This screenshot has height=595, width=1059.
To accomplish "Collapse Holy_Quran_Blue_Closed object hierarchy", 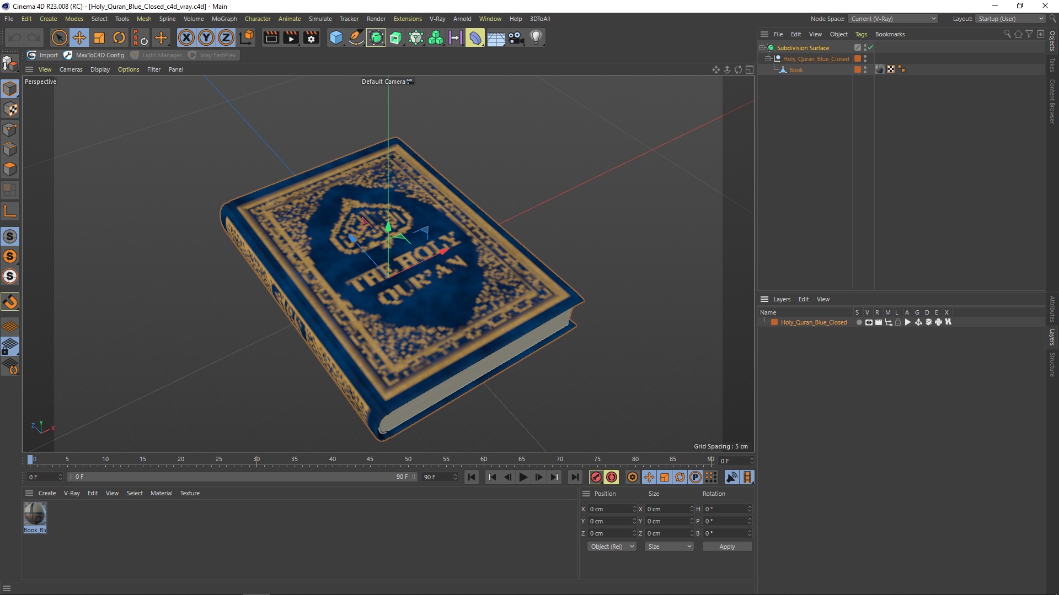I will tap(768, 58).
